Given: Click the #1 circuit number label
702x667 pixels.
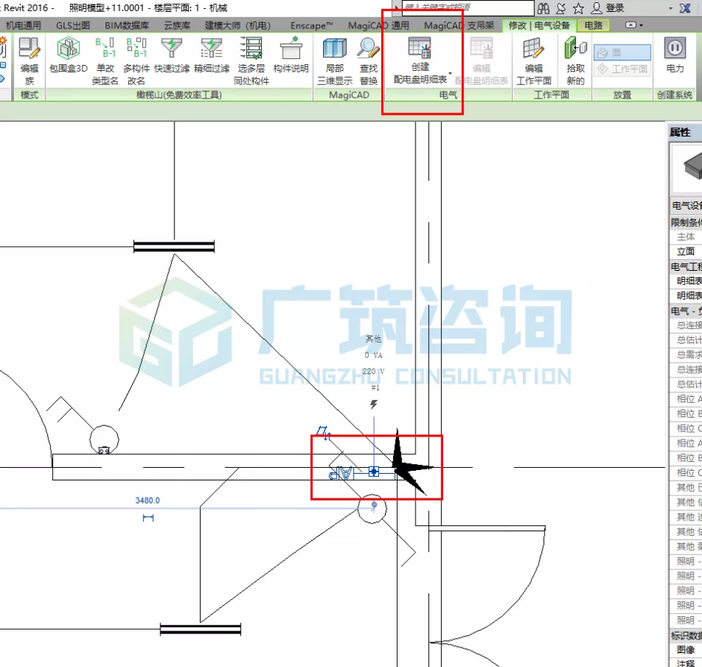Looking at the screenshot, I should (375, 388).
